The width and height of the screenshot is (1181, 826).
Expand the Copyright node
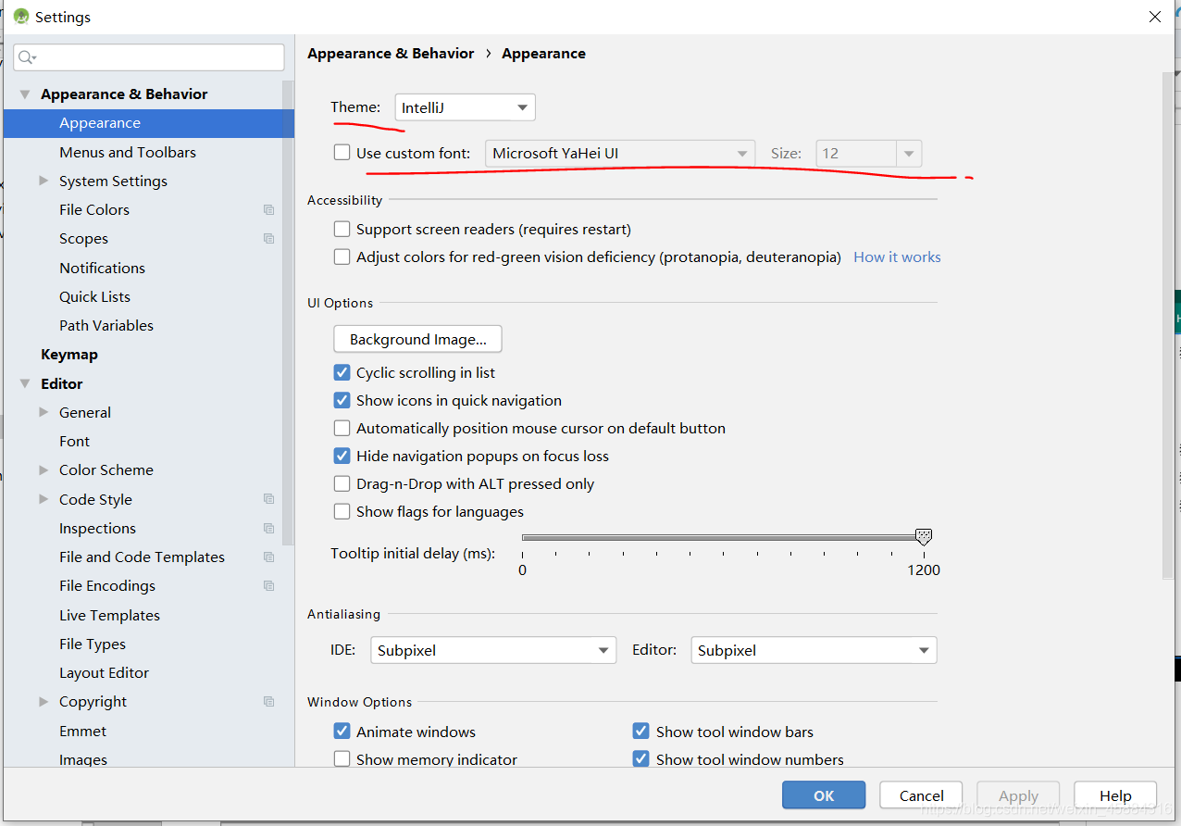pos(44,702)
